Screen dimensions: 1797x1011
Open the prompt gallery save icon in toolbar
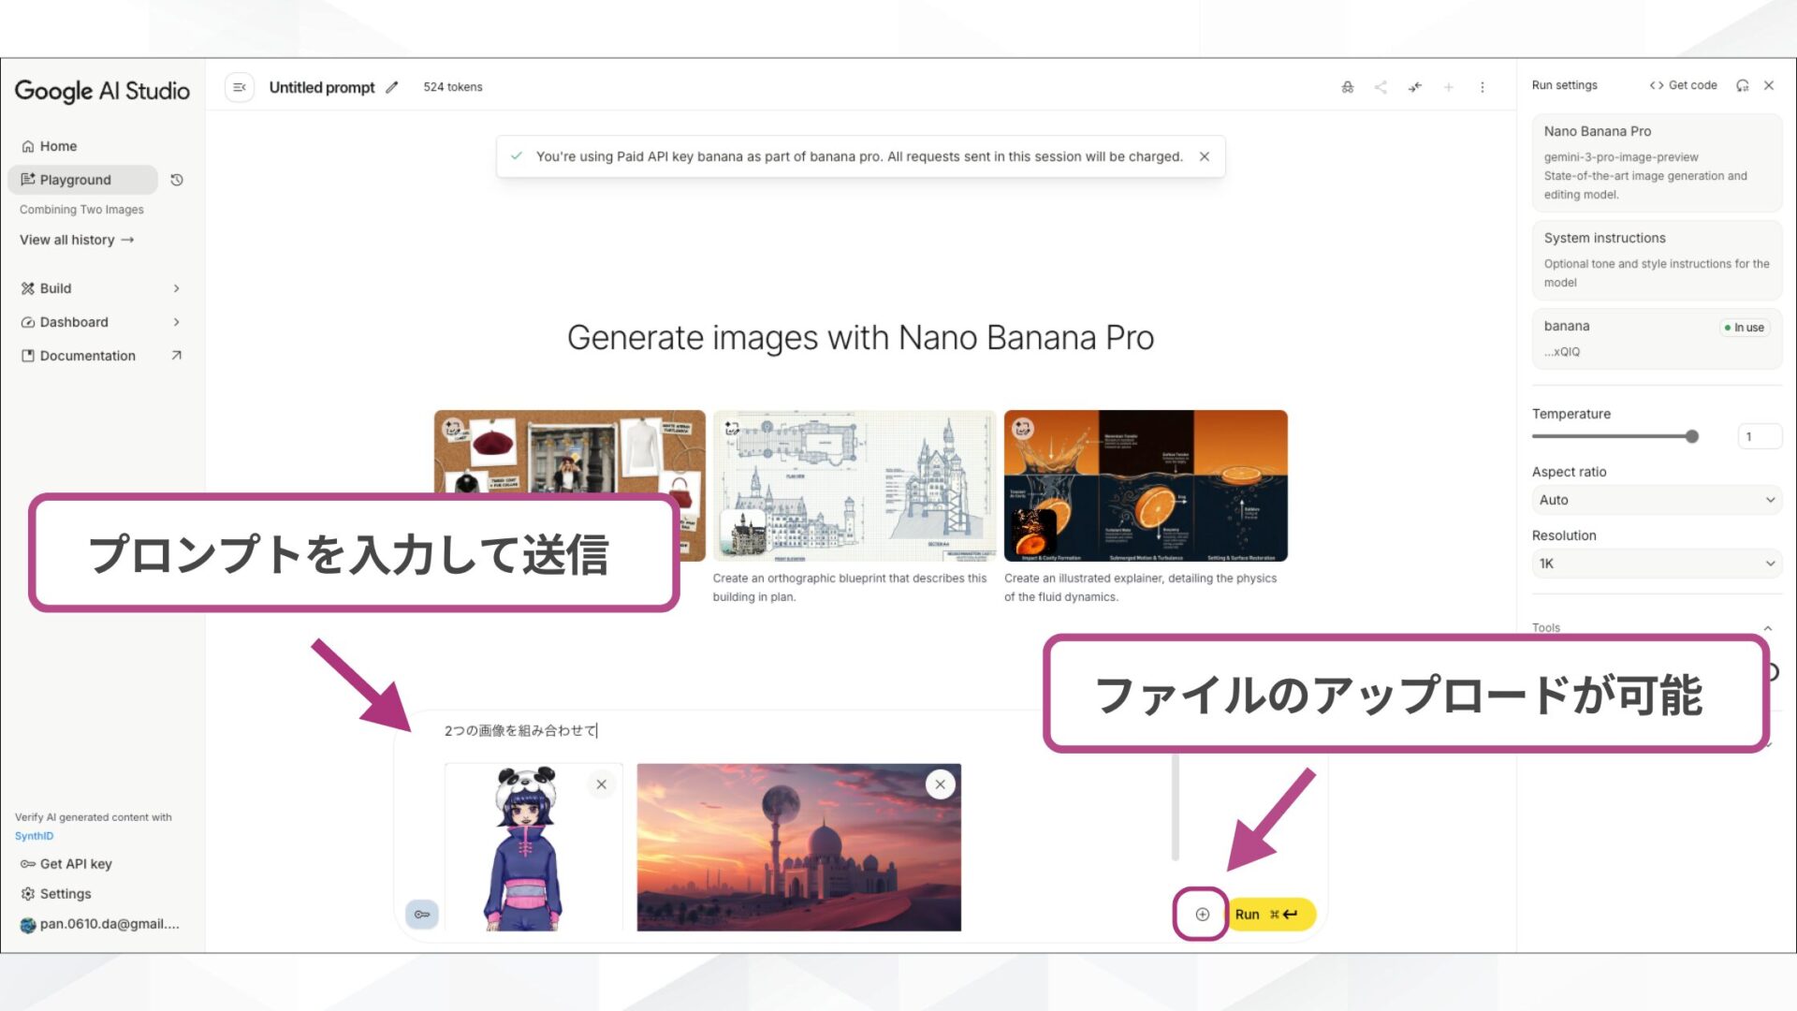(1348, 86)
